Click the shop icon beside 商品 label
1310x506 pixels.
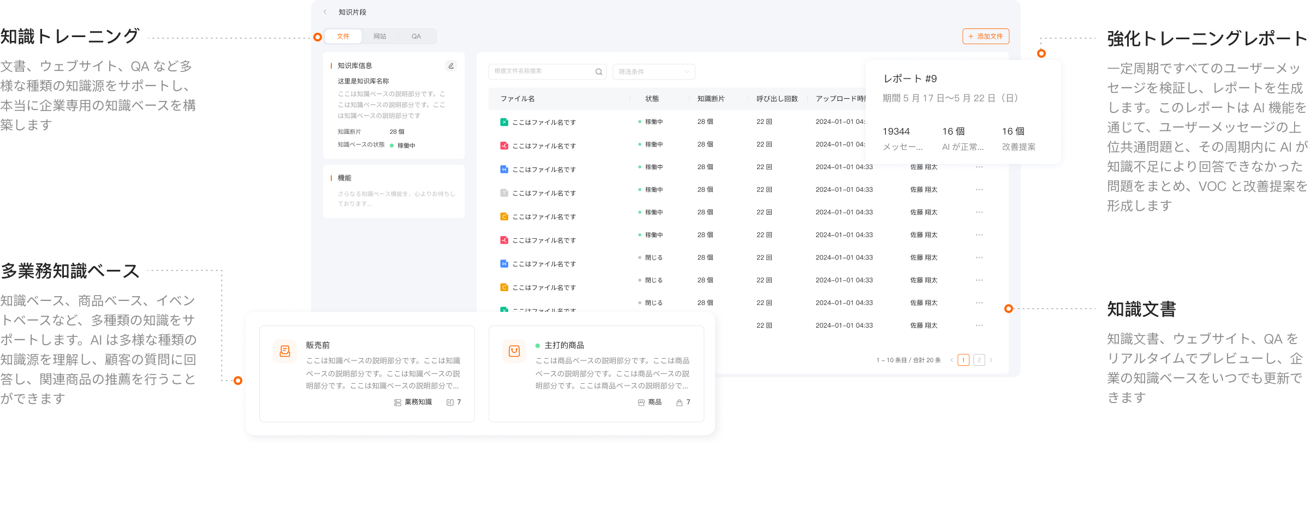(x=641, y=402)
